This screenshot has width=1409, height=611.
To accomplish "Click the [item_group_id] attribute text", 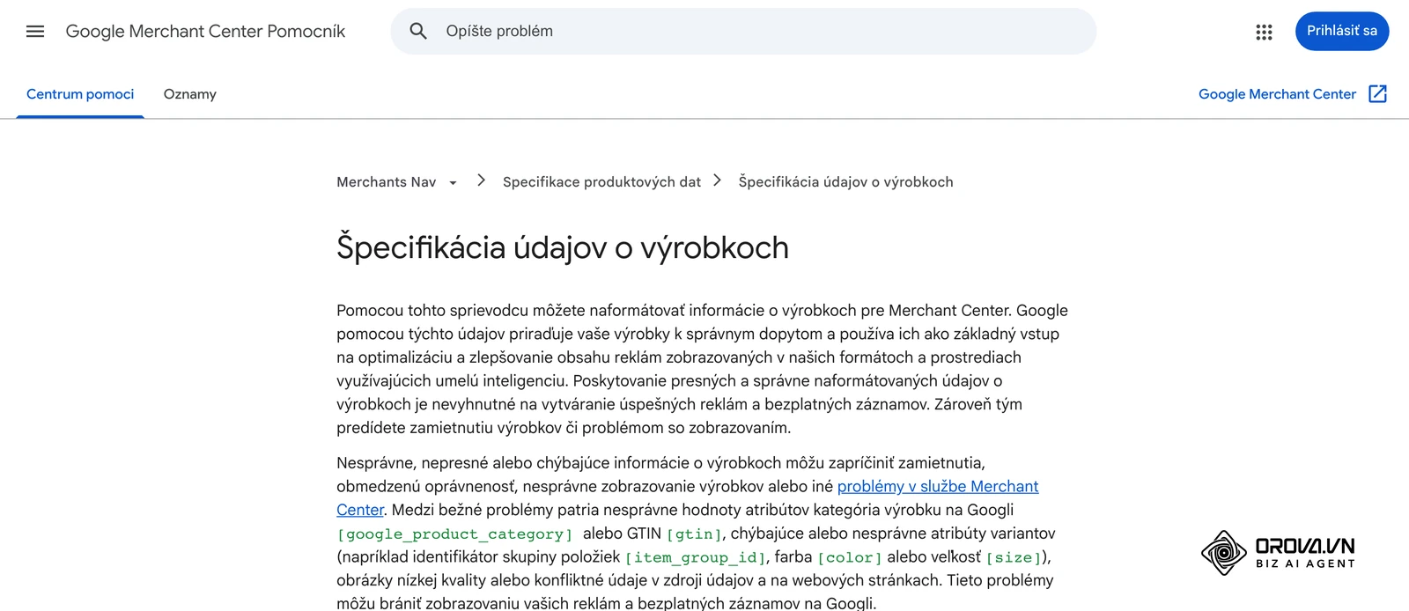I will tap(695, 558).
